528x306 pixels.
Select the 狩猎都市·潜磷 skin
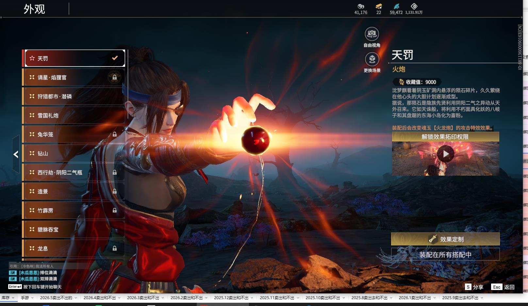point(74,96)
